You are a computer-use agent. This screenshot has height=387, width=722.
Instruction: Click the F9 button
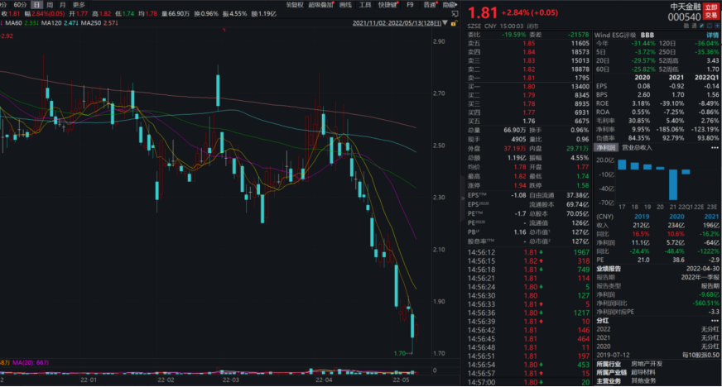click(x=410, y=5)
